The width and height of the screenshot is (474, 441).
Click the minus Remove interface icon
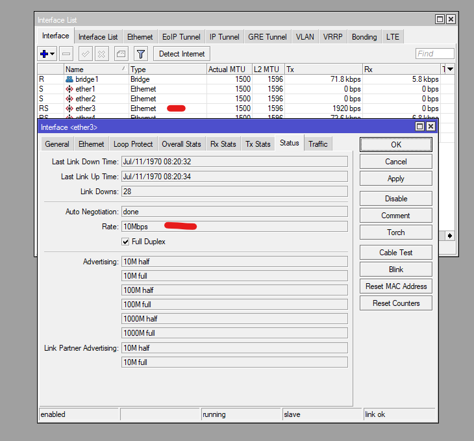(x=67, y=54)
